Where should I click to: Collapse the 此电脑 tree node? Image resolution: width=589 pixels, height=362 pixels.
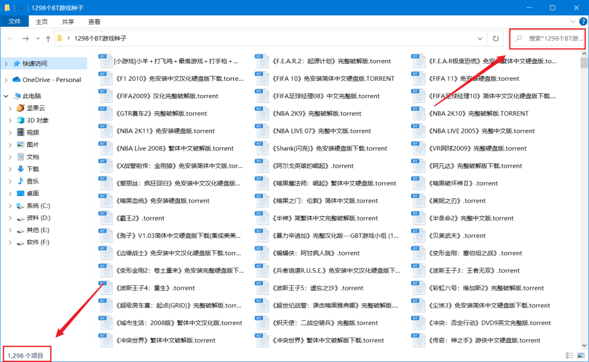[7, 96]
